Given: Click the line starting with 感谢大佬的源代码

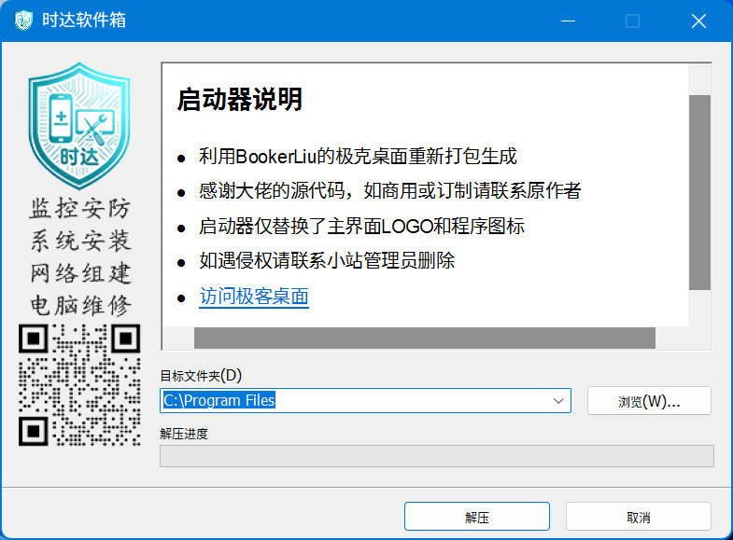Looking at the screenshot, I should 390,190.
